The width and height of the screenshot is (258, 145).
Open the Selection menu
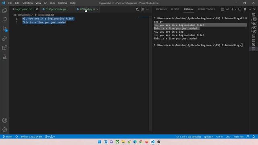tap(27, 3)
